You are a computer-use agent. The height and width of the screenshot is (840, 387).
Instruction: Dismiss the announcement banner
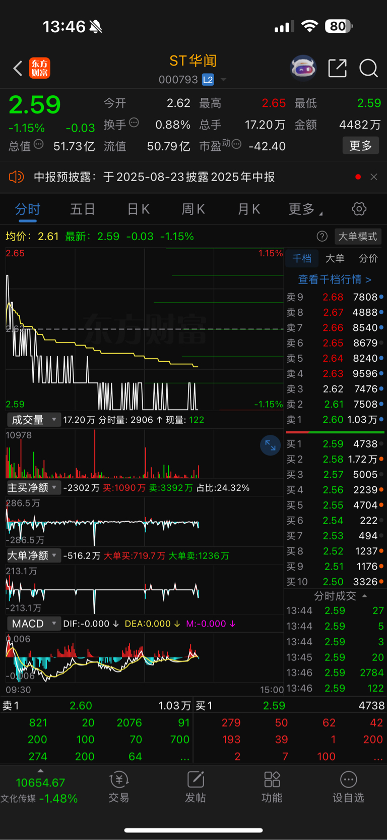[373, 177]
